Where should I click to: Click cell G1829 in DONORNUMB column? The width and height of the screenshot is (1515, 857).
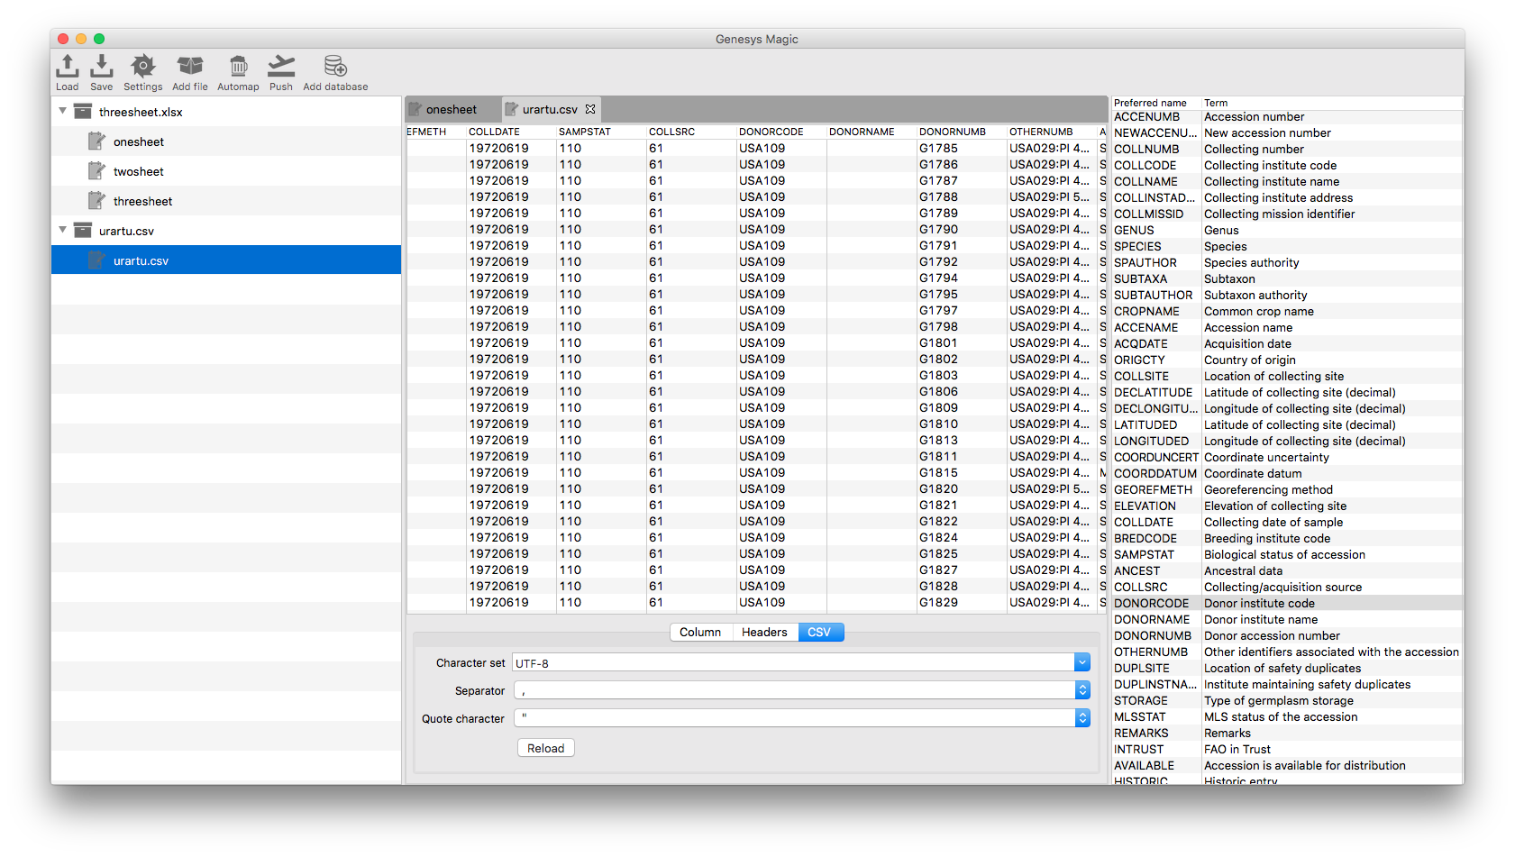[x=962, y=602]
